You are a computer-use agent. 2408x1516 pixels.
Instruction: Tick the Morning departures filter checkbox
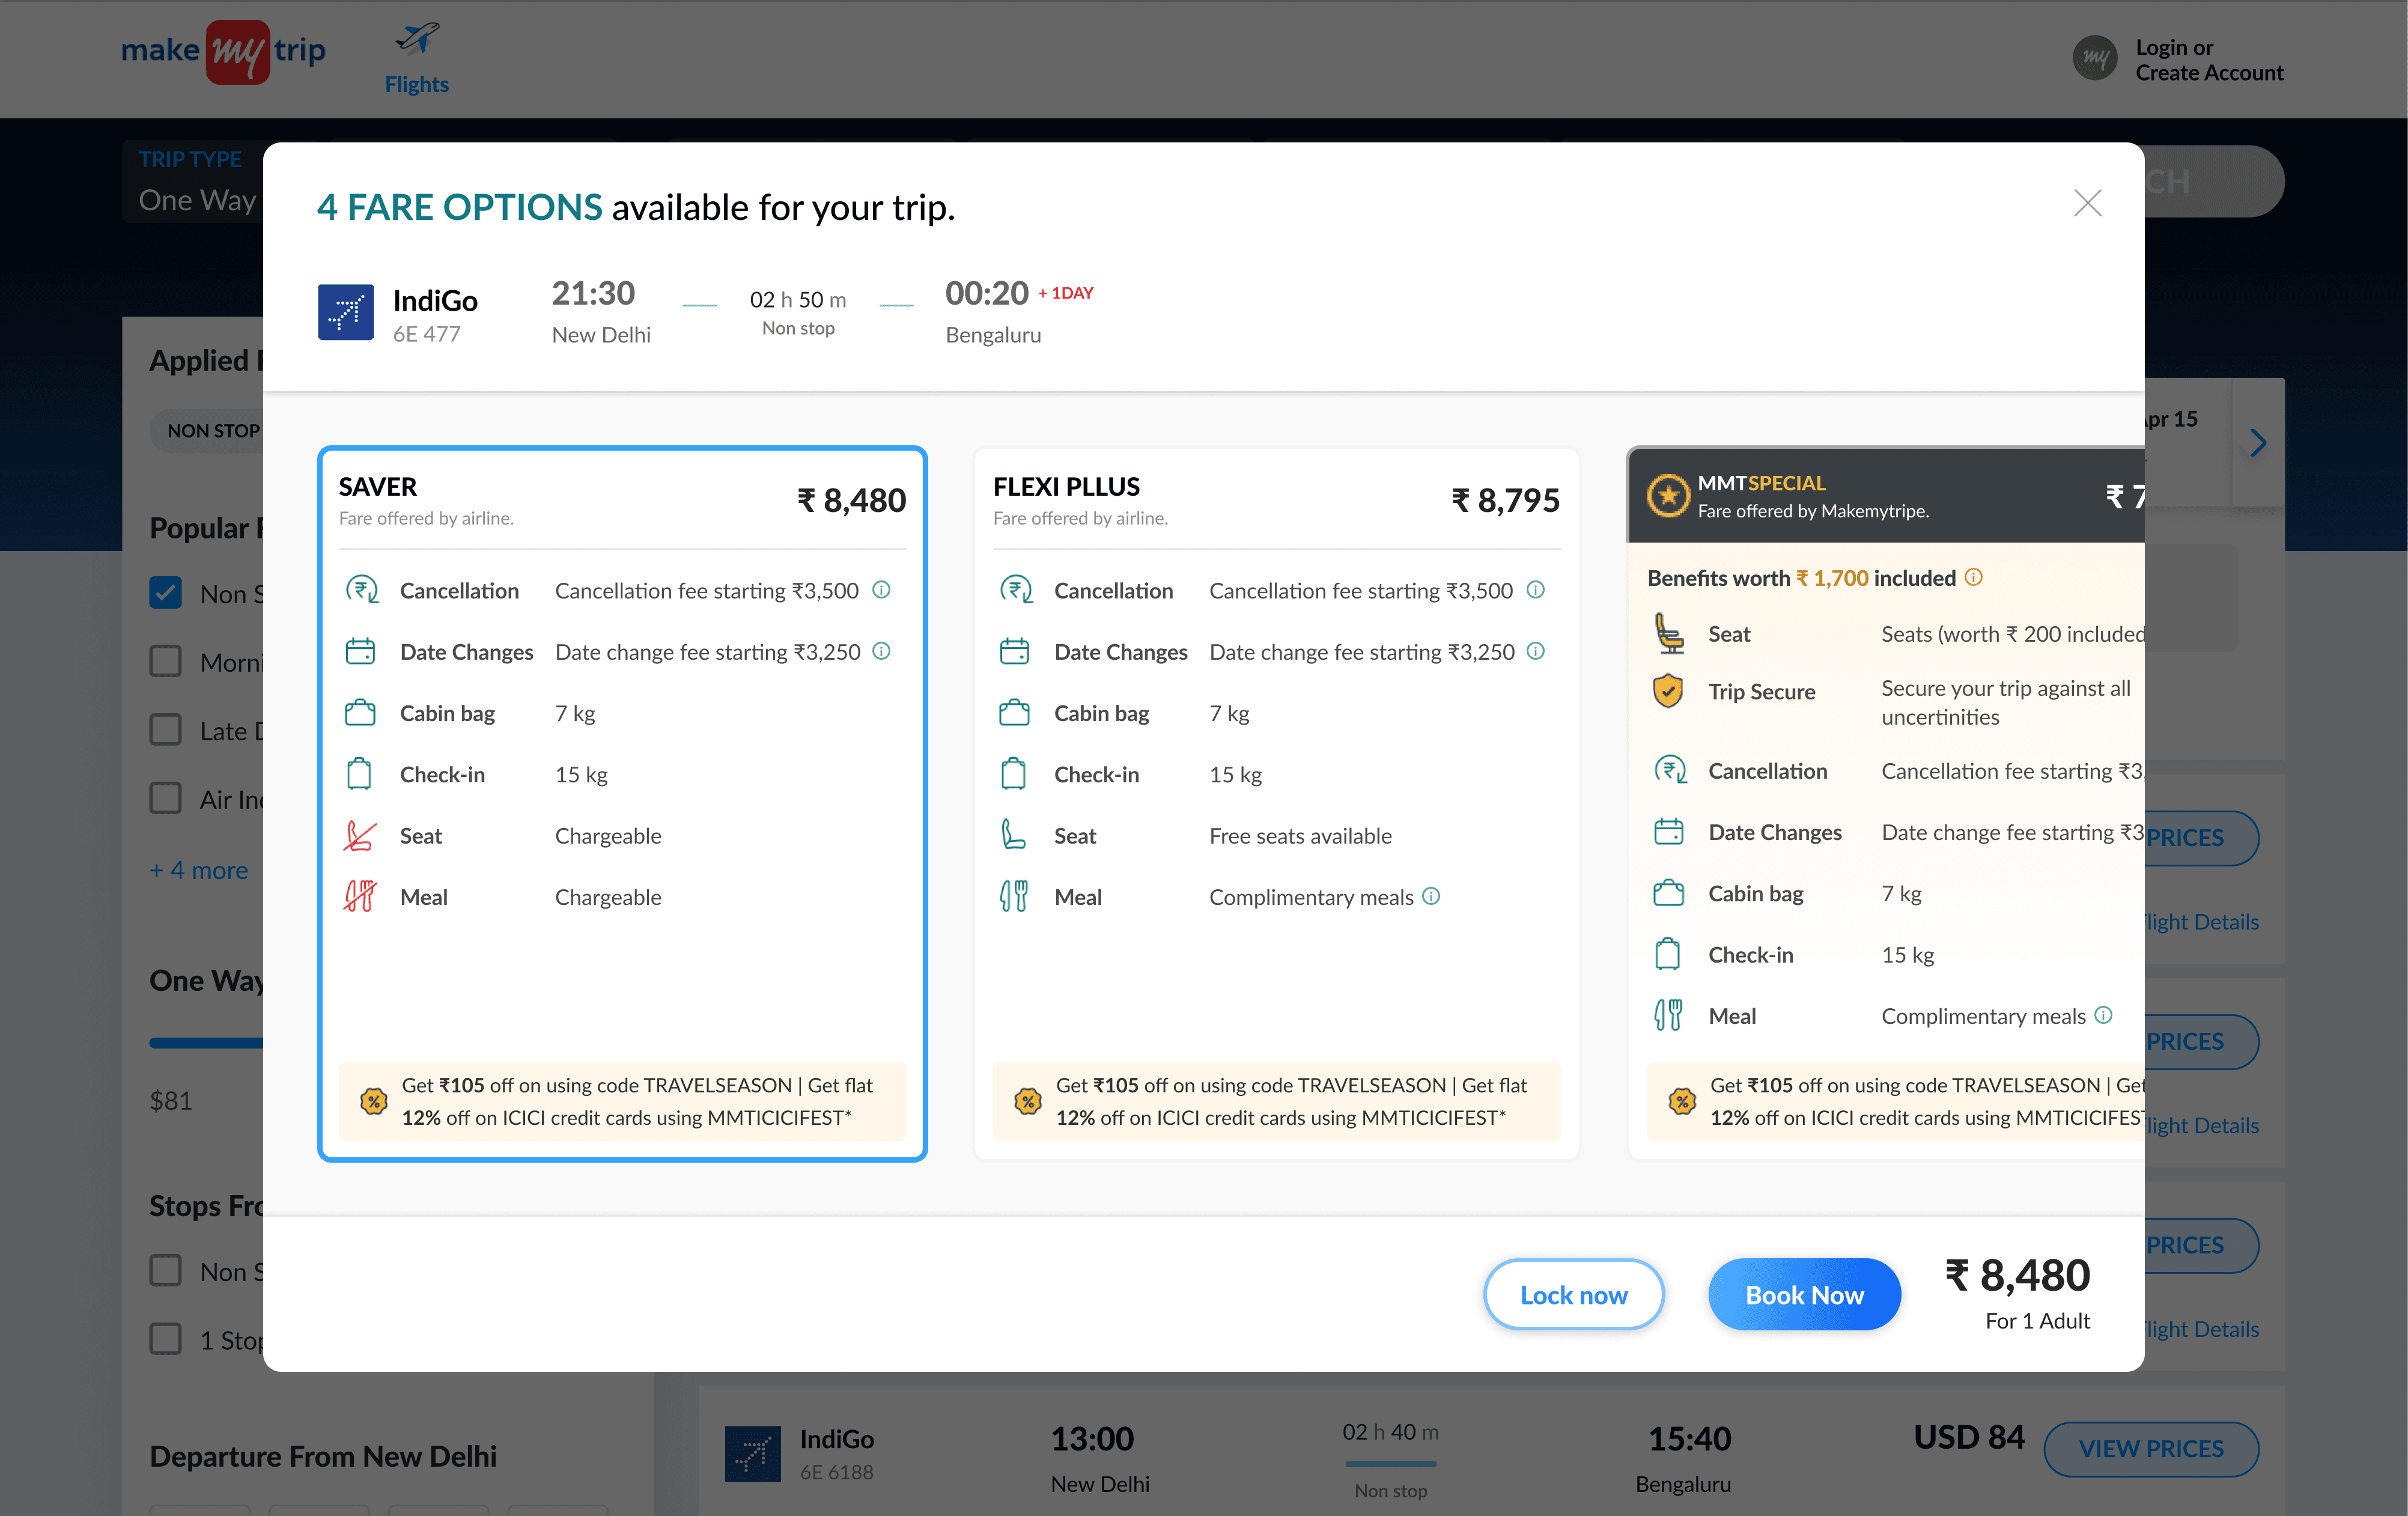coord(166,661)
